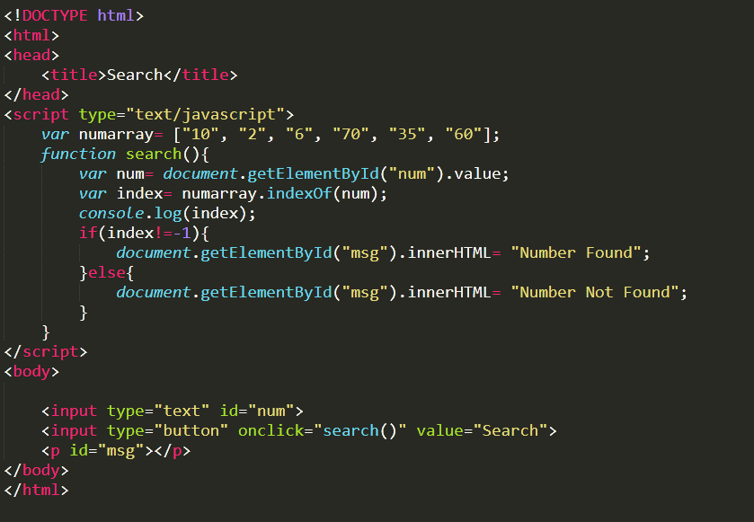Click the DOCTYPE keyword on first line
Image resolution: width=754 pixels, height=522 pixels.
[55, 16]
